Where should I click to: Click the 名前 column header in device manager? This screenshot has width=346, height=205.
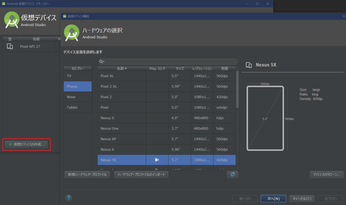[x=36, y=39]
